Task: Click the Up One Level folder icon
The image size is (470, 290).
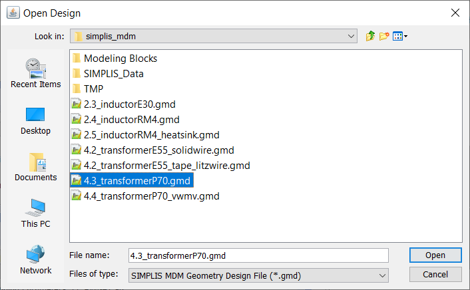Action: [x=371, y=36]
